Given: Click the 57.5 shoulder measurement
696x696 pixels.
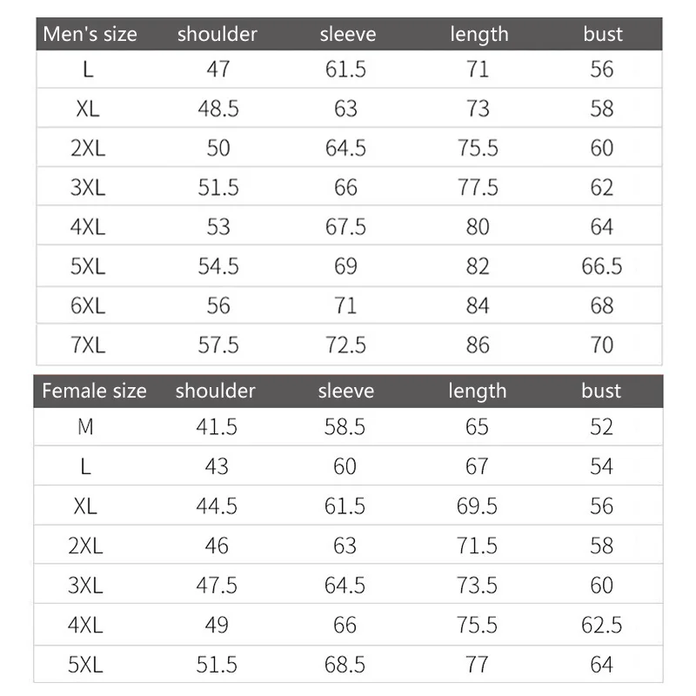Looking at the screenshot, I should (x=218, y=345).
